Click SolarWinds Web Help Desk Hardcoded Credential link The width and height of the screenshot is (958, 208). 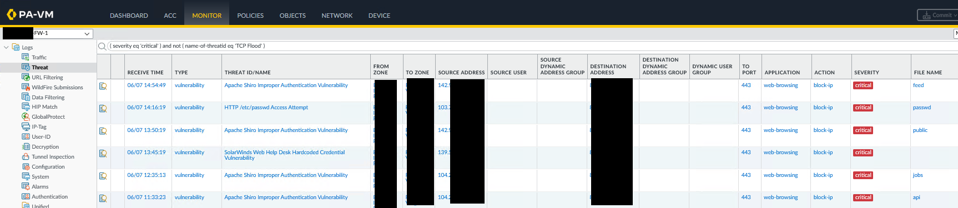(x=284, y=155)
